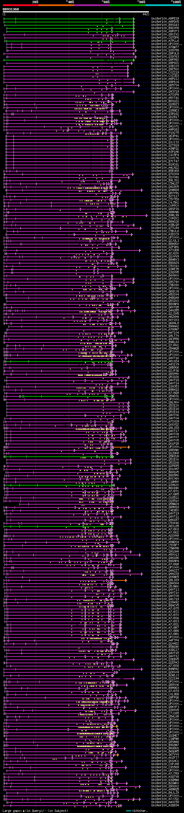Image resolution: width=184 pixels, height=813 pixels.
Task: Click the UniRef100_Q657S4 label
Action: coord(165,86)
